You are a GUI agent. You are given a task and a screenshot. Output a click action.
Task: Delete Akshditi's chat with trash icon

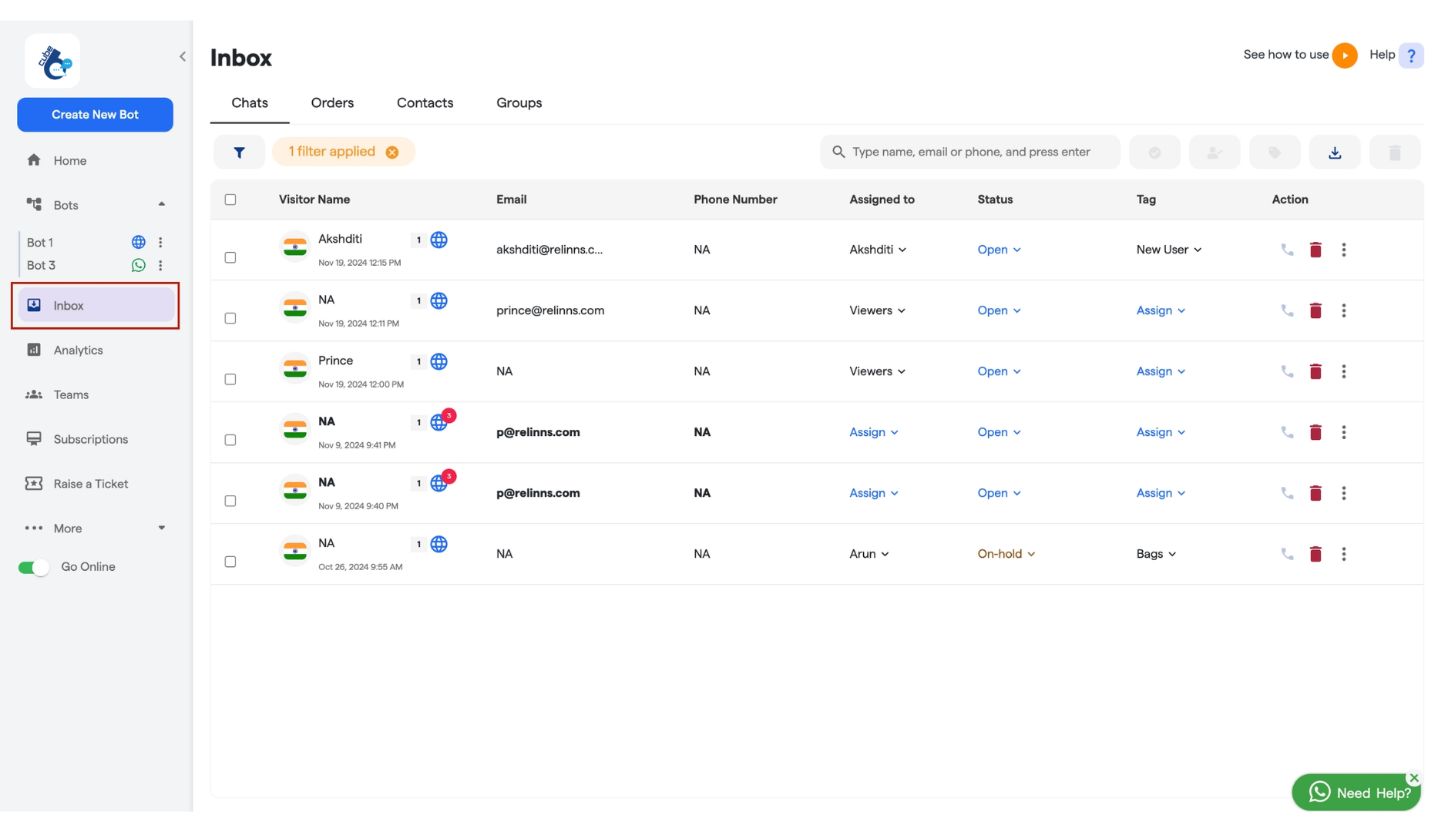coord(1315,250)
